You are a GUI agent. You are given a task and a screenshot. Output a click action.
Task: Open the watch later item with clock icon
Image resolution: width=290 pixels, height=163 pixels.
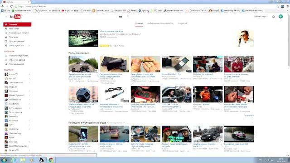17,45
